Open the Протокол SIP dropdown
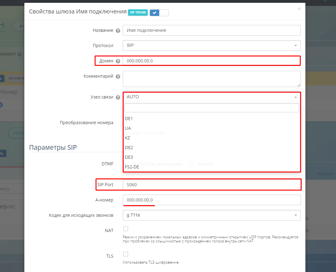The image size is (336, 272). 211,46
